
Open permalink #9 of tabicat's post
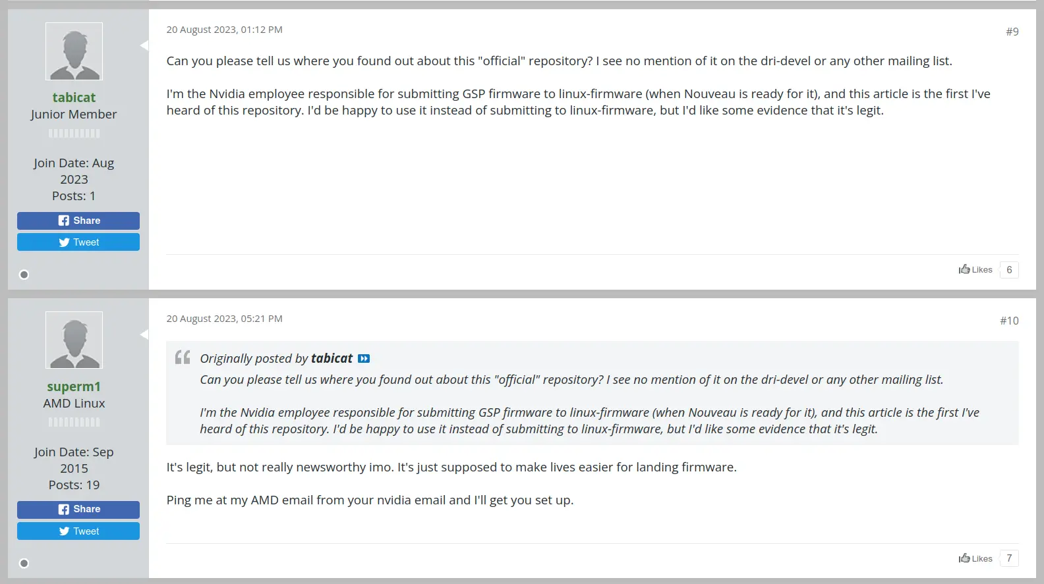click(1012, 32)
